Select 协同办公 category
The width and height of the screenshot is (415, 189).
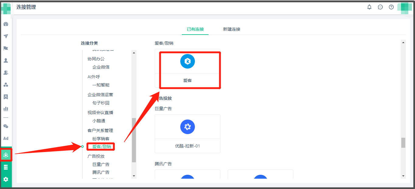(x=96, y=59)
